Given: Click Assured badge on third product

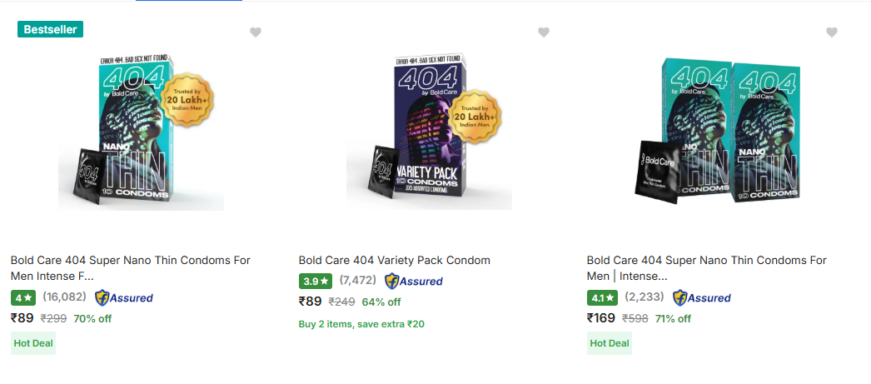Looking at the screenshot, I should click(702, 297).
